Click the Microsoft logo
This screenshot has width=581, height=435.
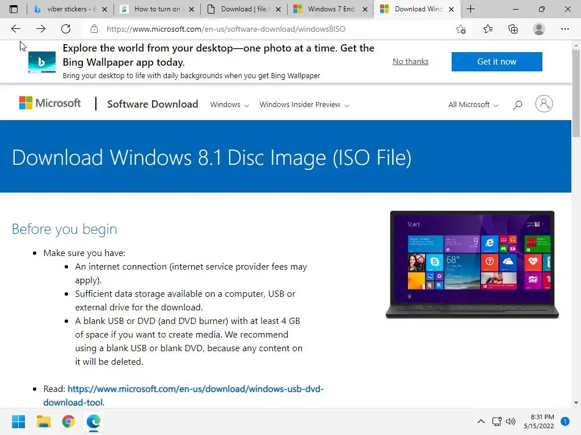pos(50,103)
